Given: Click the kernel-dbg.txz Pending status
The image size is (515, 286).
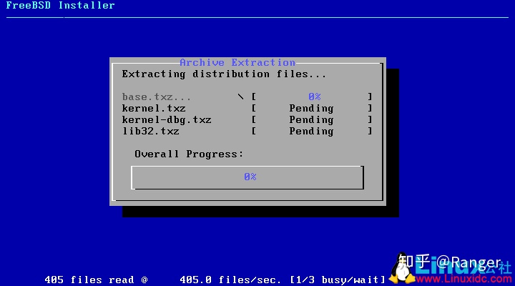Looking at the screenshot, I should [311, 120].
